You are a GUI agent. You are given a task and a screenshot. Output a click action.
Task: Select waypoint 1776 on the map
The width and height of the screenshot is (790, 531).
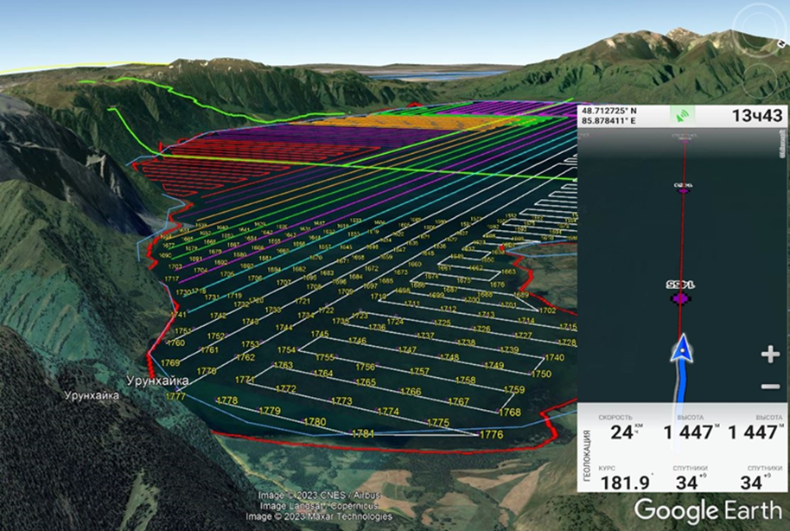(x=491, y=435)
